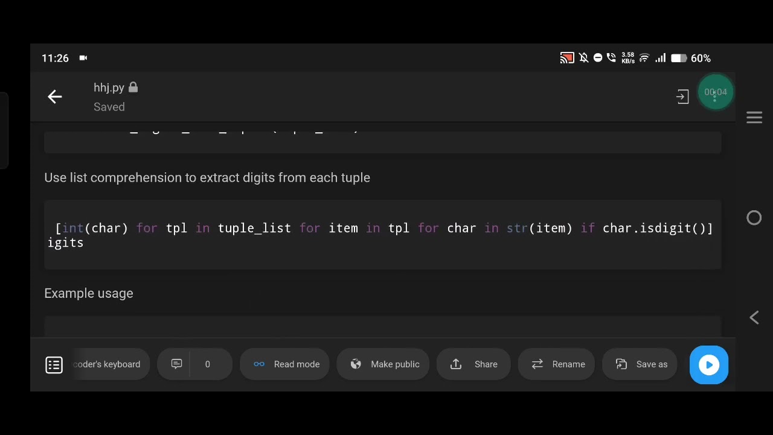Image resolution: width=773 pixels, height=435 pixels.
Task: Tap the lock icon beside hhj.py
Action: pyautogui.click(x=133, y=88)
